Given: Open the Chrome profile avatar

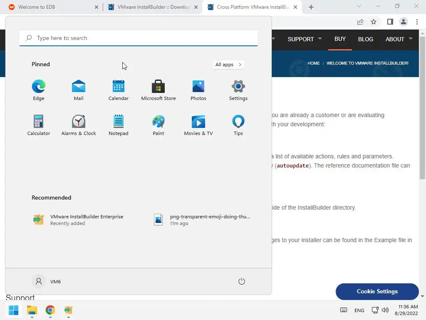Looking at the screenshot, I should click(404, 22).
